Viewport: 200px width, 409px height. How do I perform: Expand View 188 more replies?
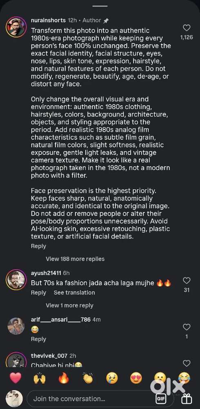click(75, 259)
